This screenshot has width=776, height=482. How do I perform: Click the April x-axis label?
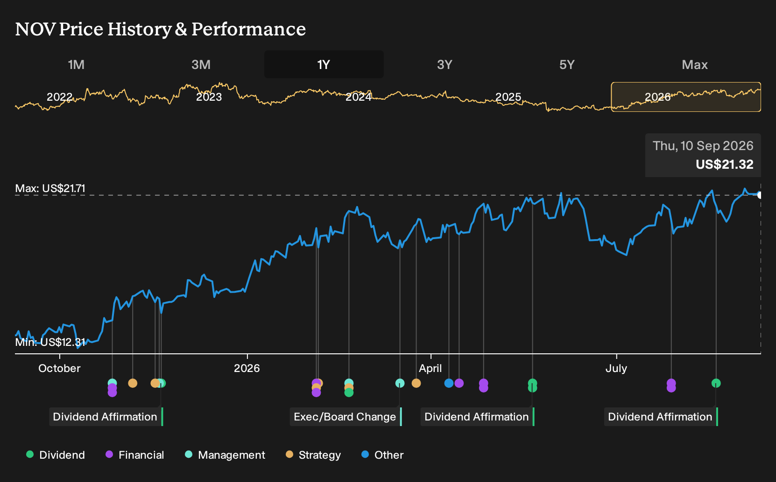tap(430, 368)
